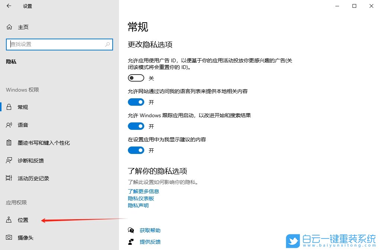Turn off Windows app launch tracking
Image resolution: width=380 pixels, height=250 pixels.
pos(136,126)
